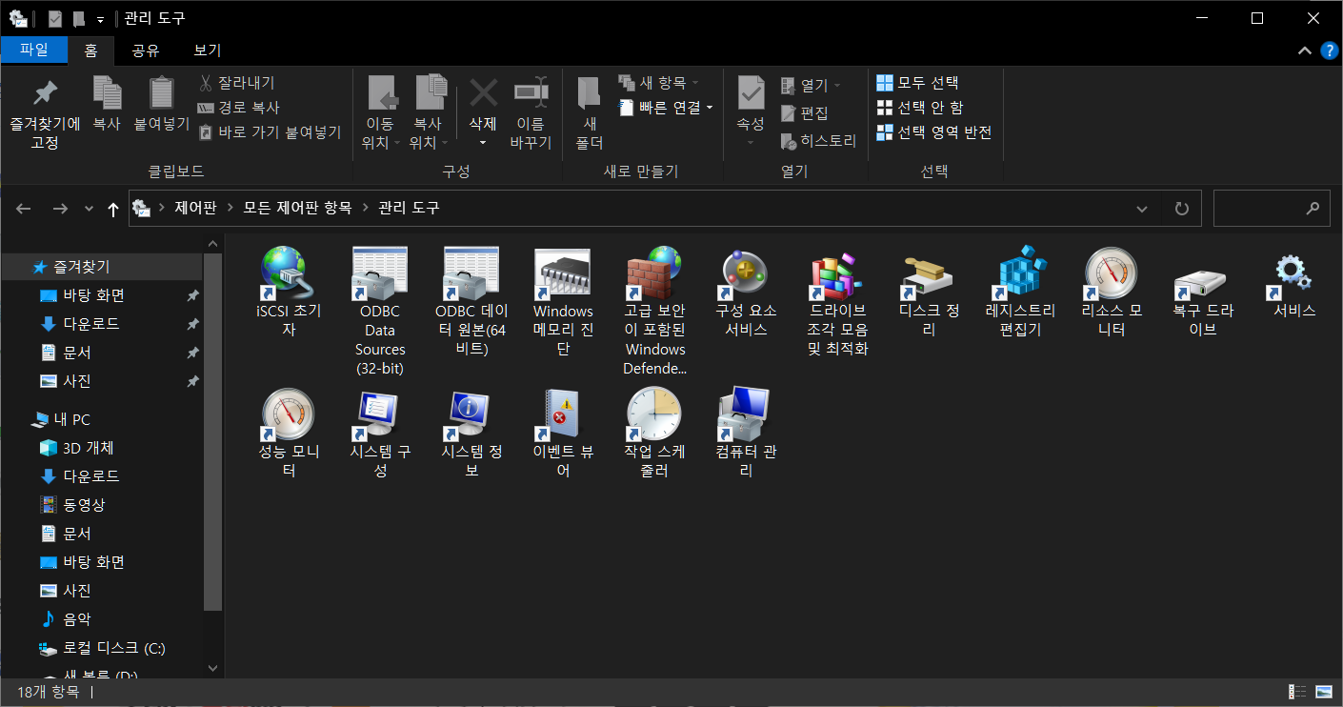
Task: Open the 파일 menu tab
Action: [34, 50]
